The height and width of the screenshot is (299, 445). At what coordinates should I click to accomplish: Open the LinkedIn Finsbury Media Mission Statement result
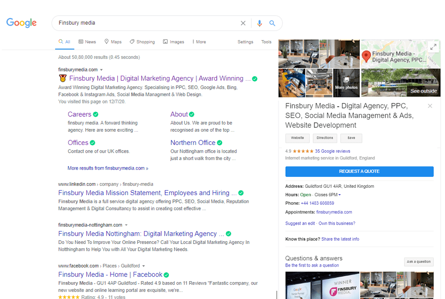[x=147, y=193]
